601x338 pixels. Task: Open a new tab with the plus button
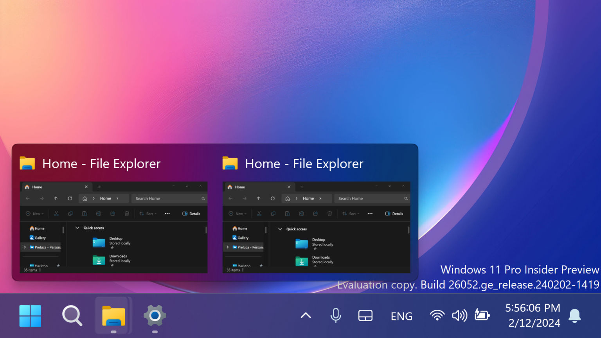99,187
